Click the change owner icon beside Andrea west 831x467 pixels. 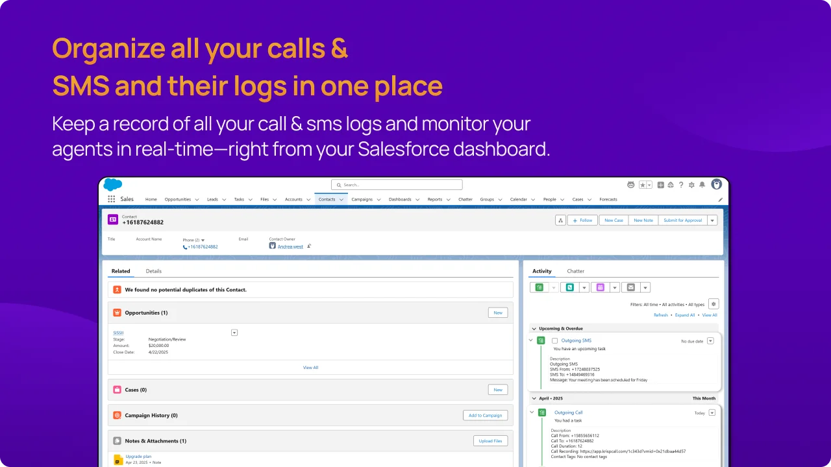[310, 246]
